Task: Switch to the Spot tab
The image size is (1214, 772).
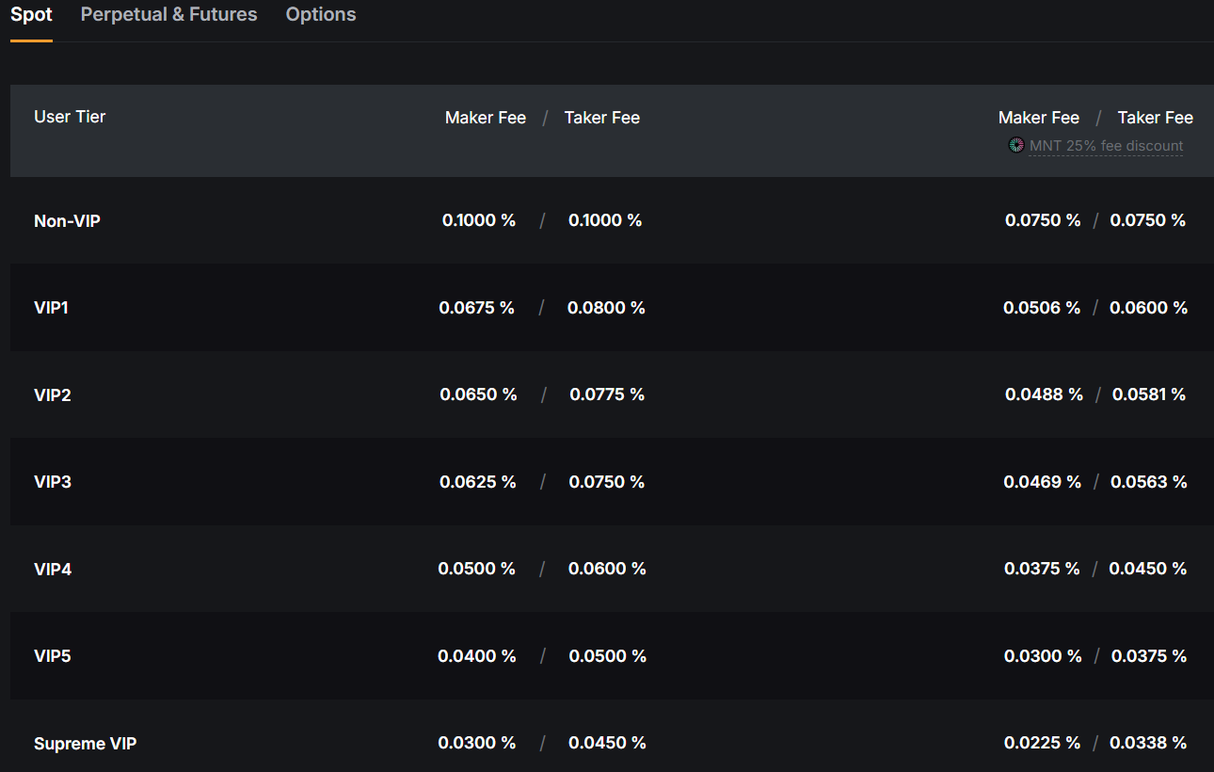Action: tap(31, 14)
